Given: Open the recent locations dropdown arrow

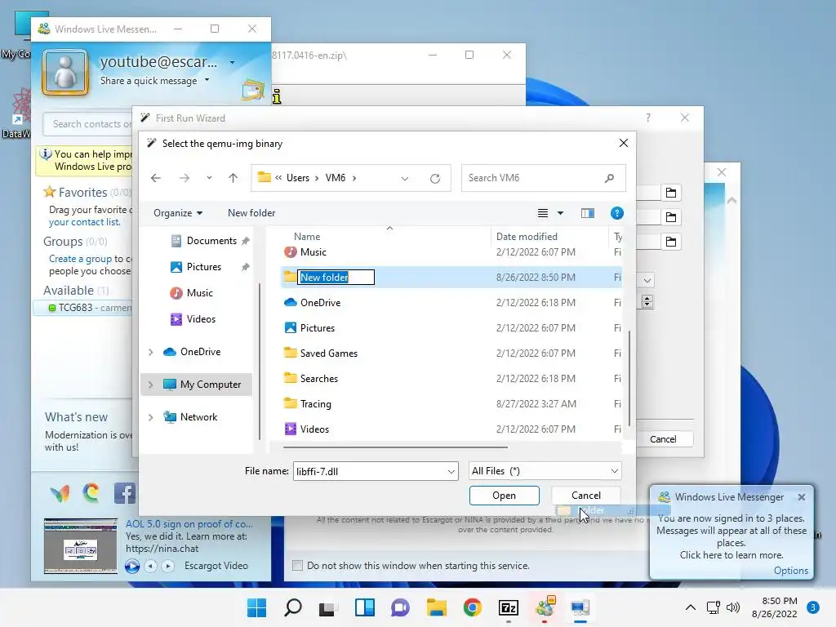Looking at the screenshot, I should click(x=209, y=178).
